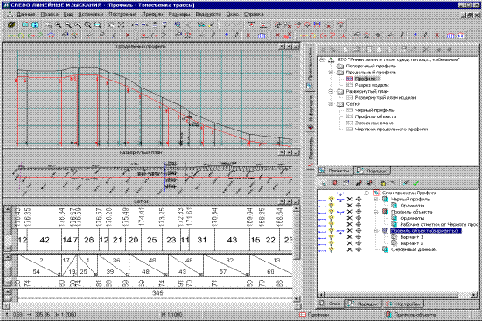Toggle light bulb for Рабочие отметки layer
482x322 pixels.
pos(331,225)
